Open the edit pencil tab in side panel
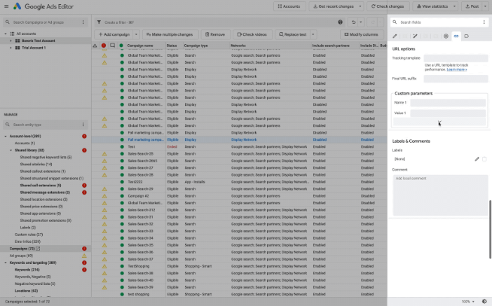The width and height of the screenshot is (492, 306). point(395,36)
